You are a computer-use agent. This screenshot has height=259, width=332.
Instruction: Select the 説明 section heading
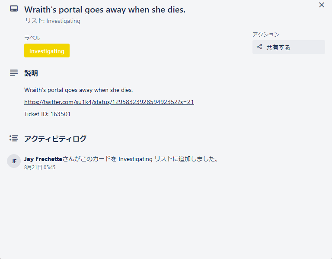[31, 73]
